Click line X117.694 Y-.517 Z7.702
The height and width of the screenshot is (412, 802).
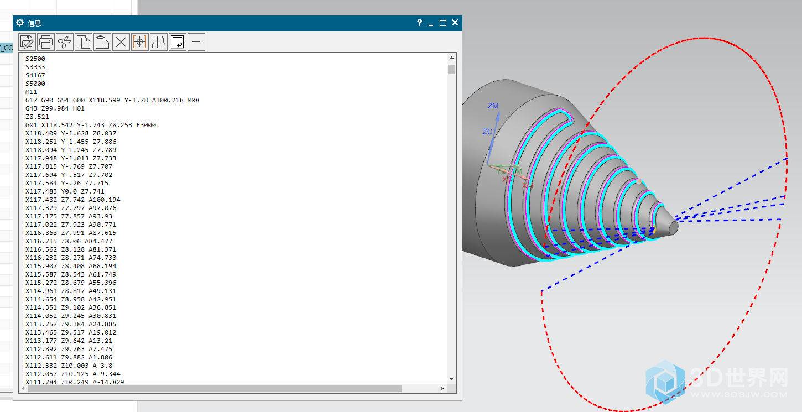(69, 175)
